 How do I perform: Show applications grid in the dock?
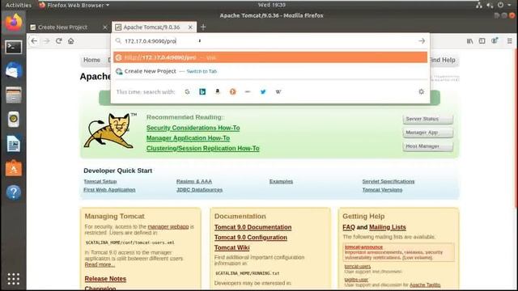click(x=14, y=279)
